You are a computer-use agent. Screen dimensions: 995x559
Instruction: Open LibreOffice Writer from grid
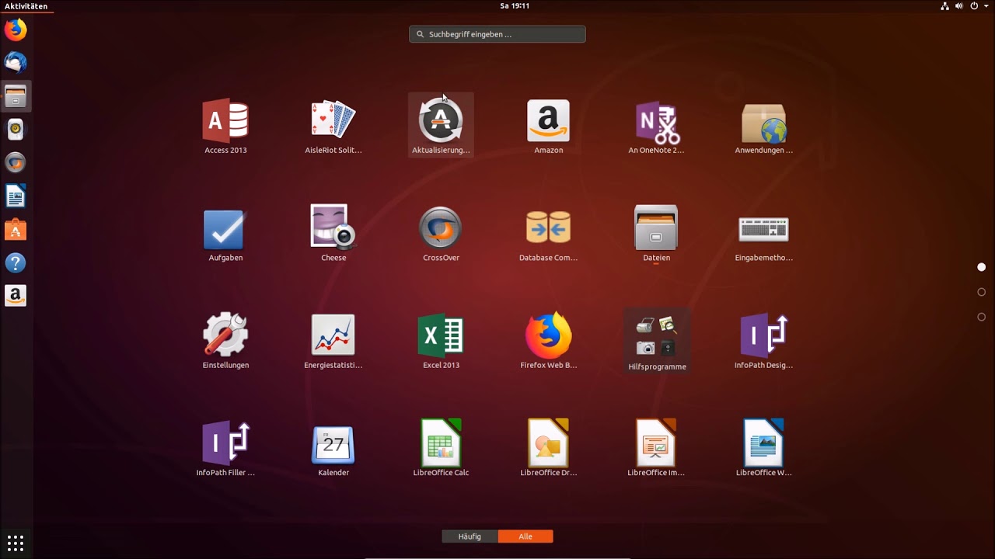click(763, 448)
